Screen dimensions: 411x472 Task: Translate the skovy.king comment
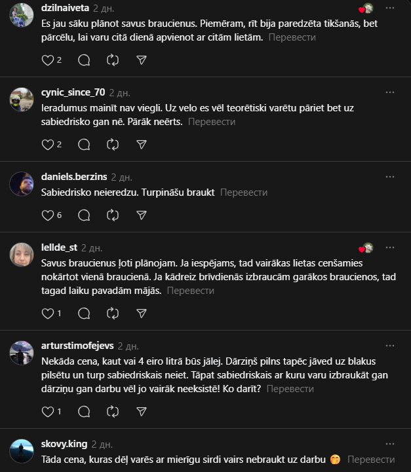click(371, 460)
